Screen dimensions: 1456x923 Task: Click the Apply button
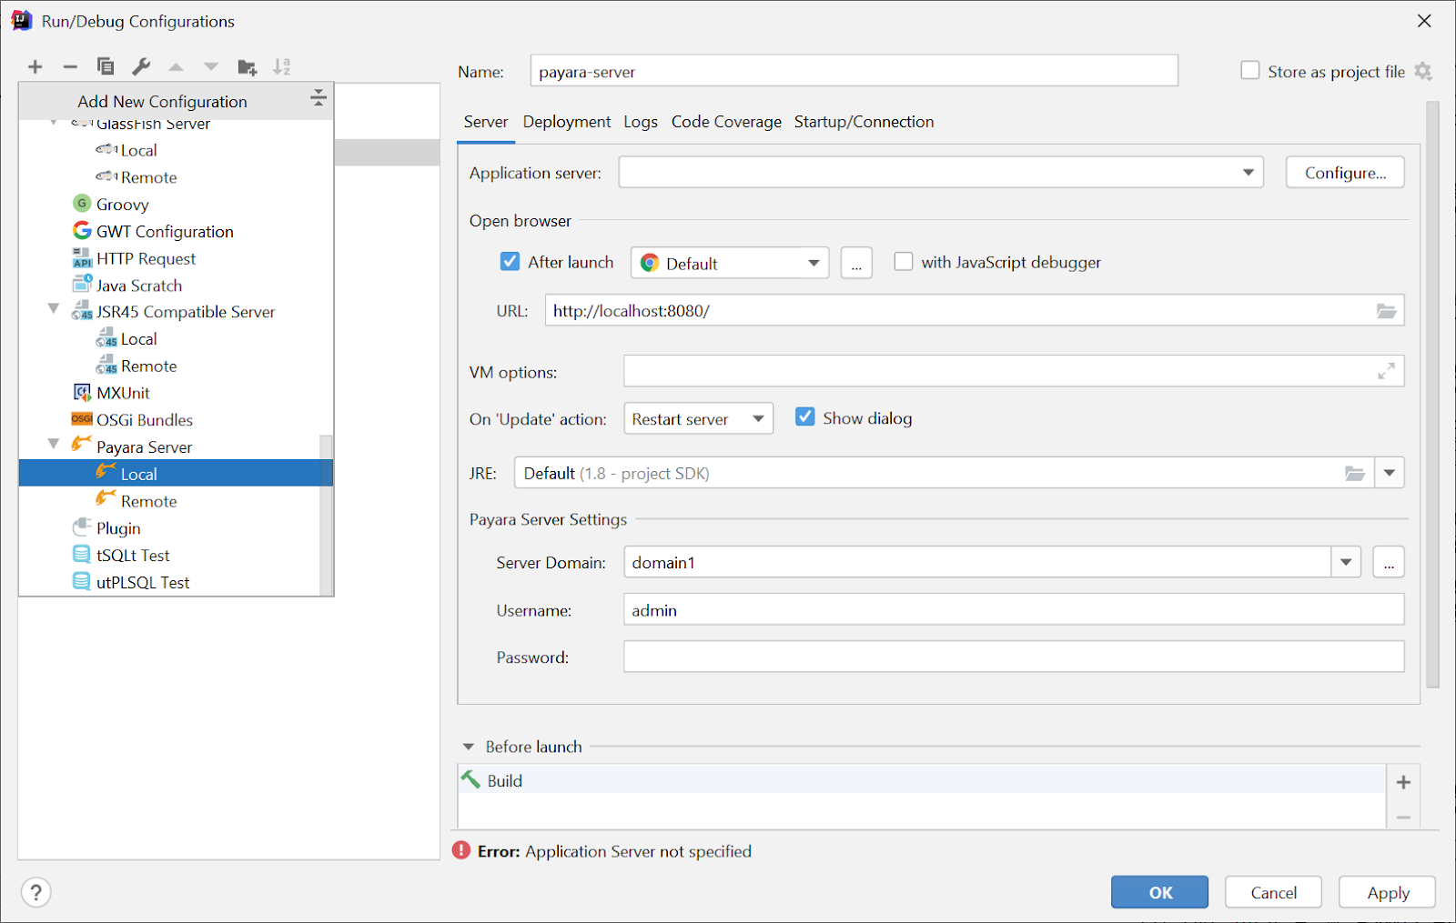pyautogui.click(x=1386, y=892)
